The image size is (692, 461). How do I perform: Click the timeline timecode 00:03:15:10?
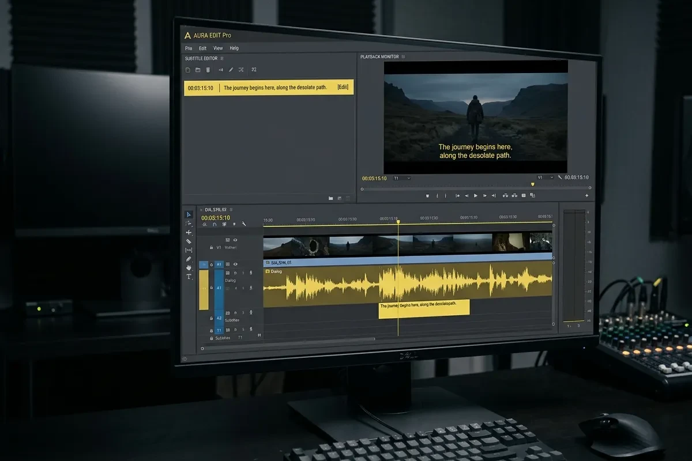216,218
